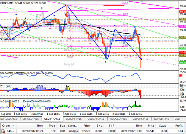Select the USDJPY,M15 chart tab

click(52, 119)
